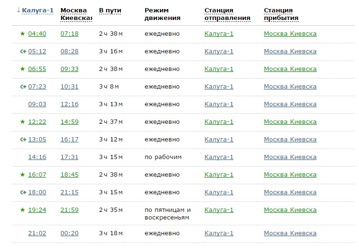Open the Калуга-1 station link in the 14:16 row
This screenshot has height=250, width=359.
pyautogui.click(x=219, y=157)
